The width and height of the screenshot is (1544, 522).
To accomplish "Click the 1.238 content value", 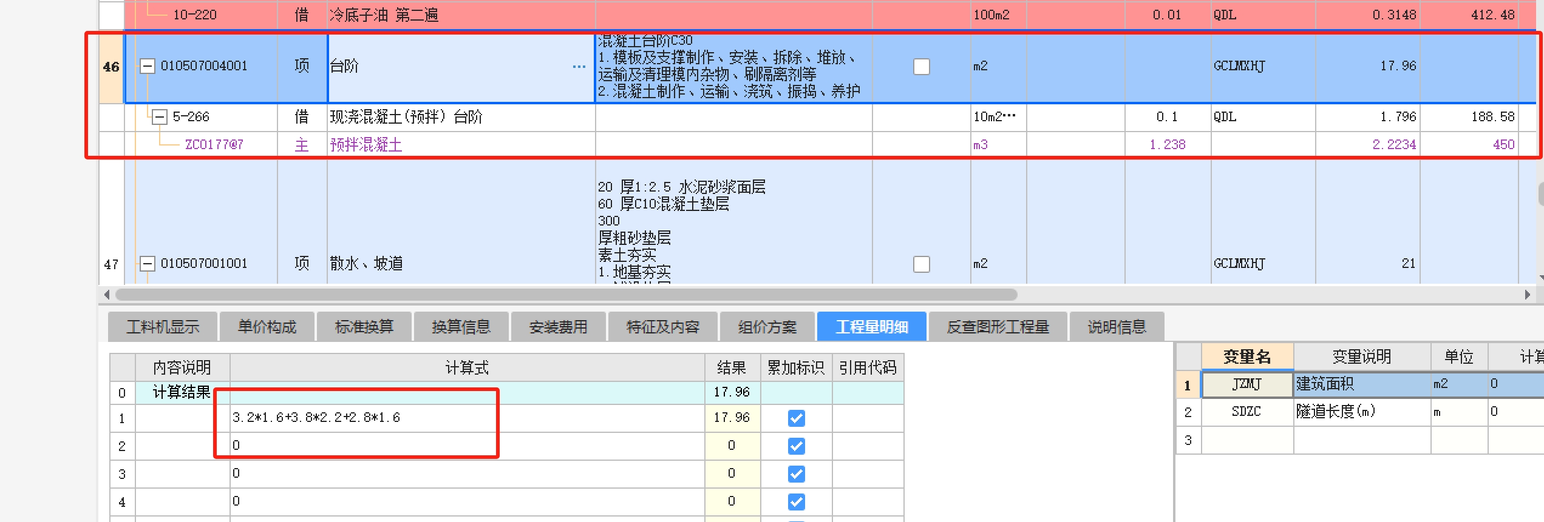I will tap(1168, 144).
